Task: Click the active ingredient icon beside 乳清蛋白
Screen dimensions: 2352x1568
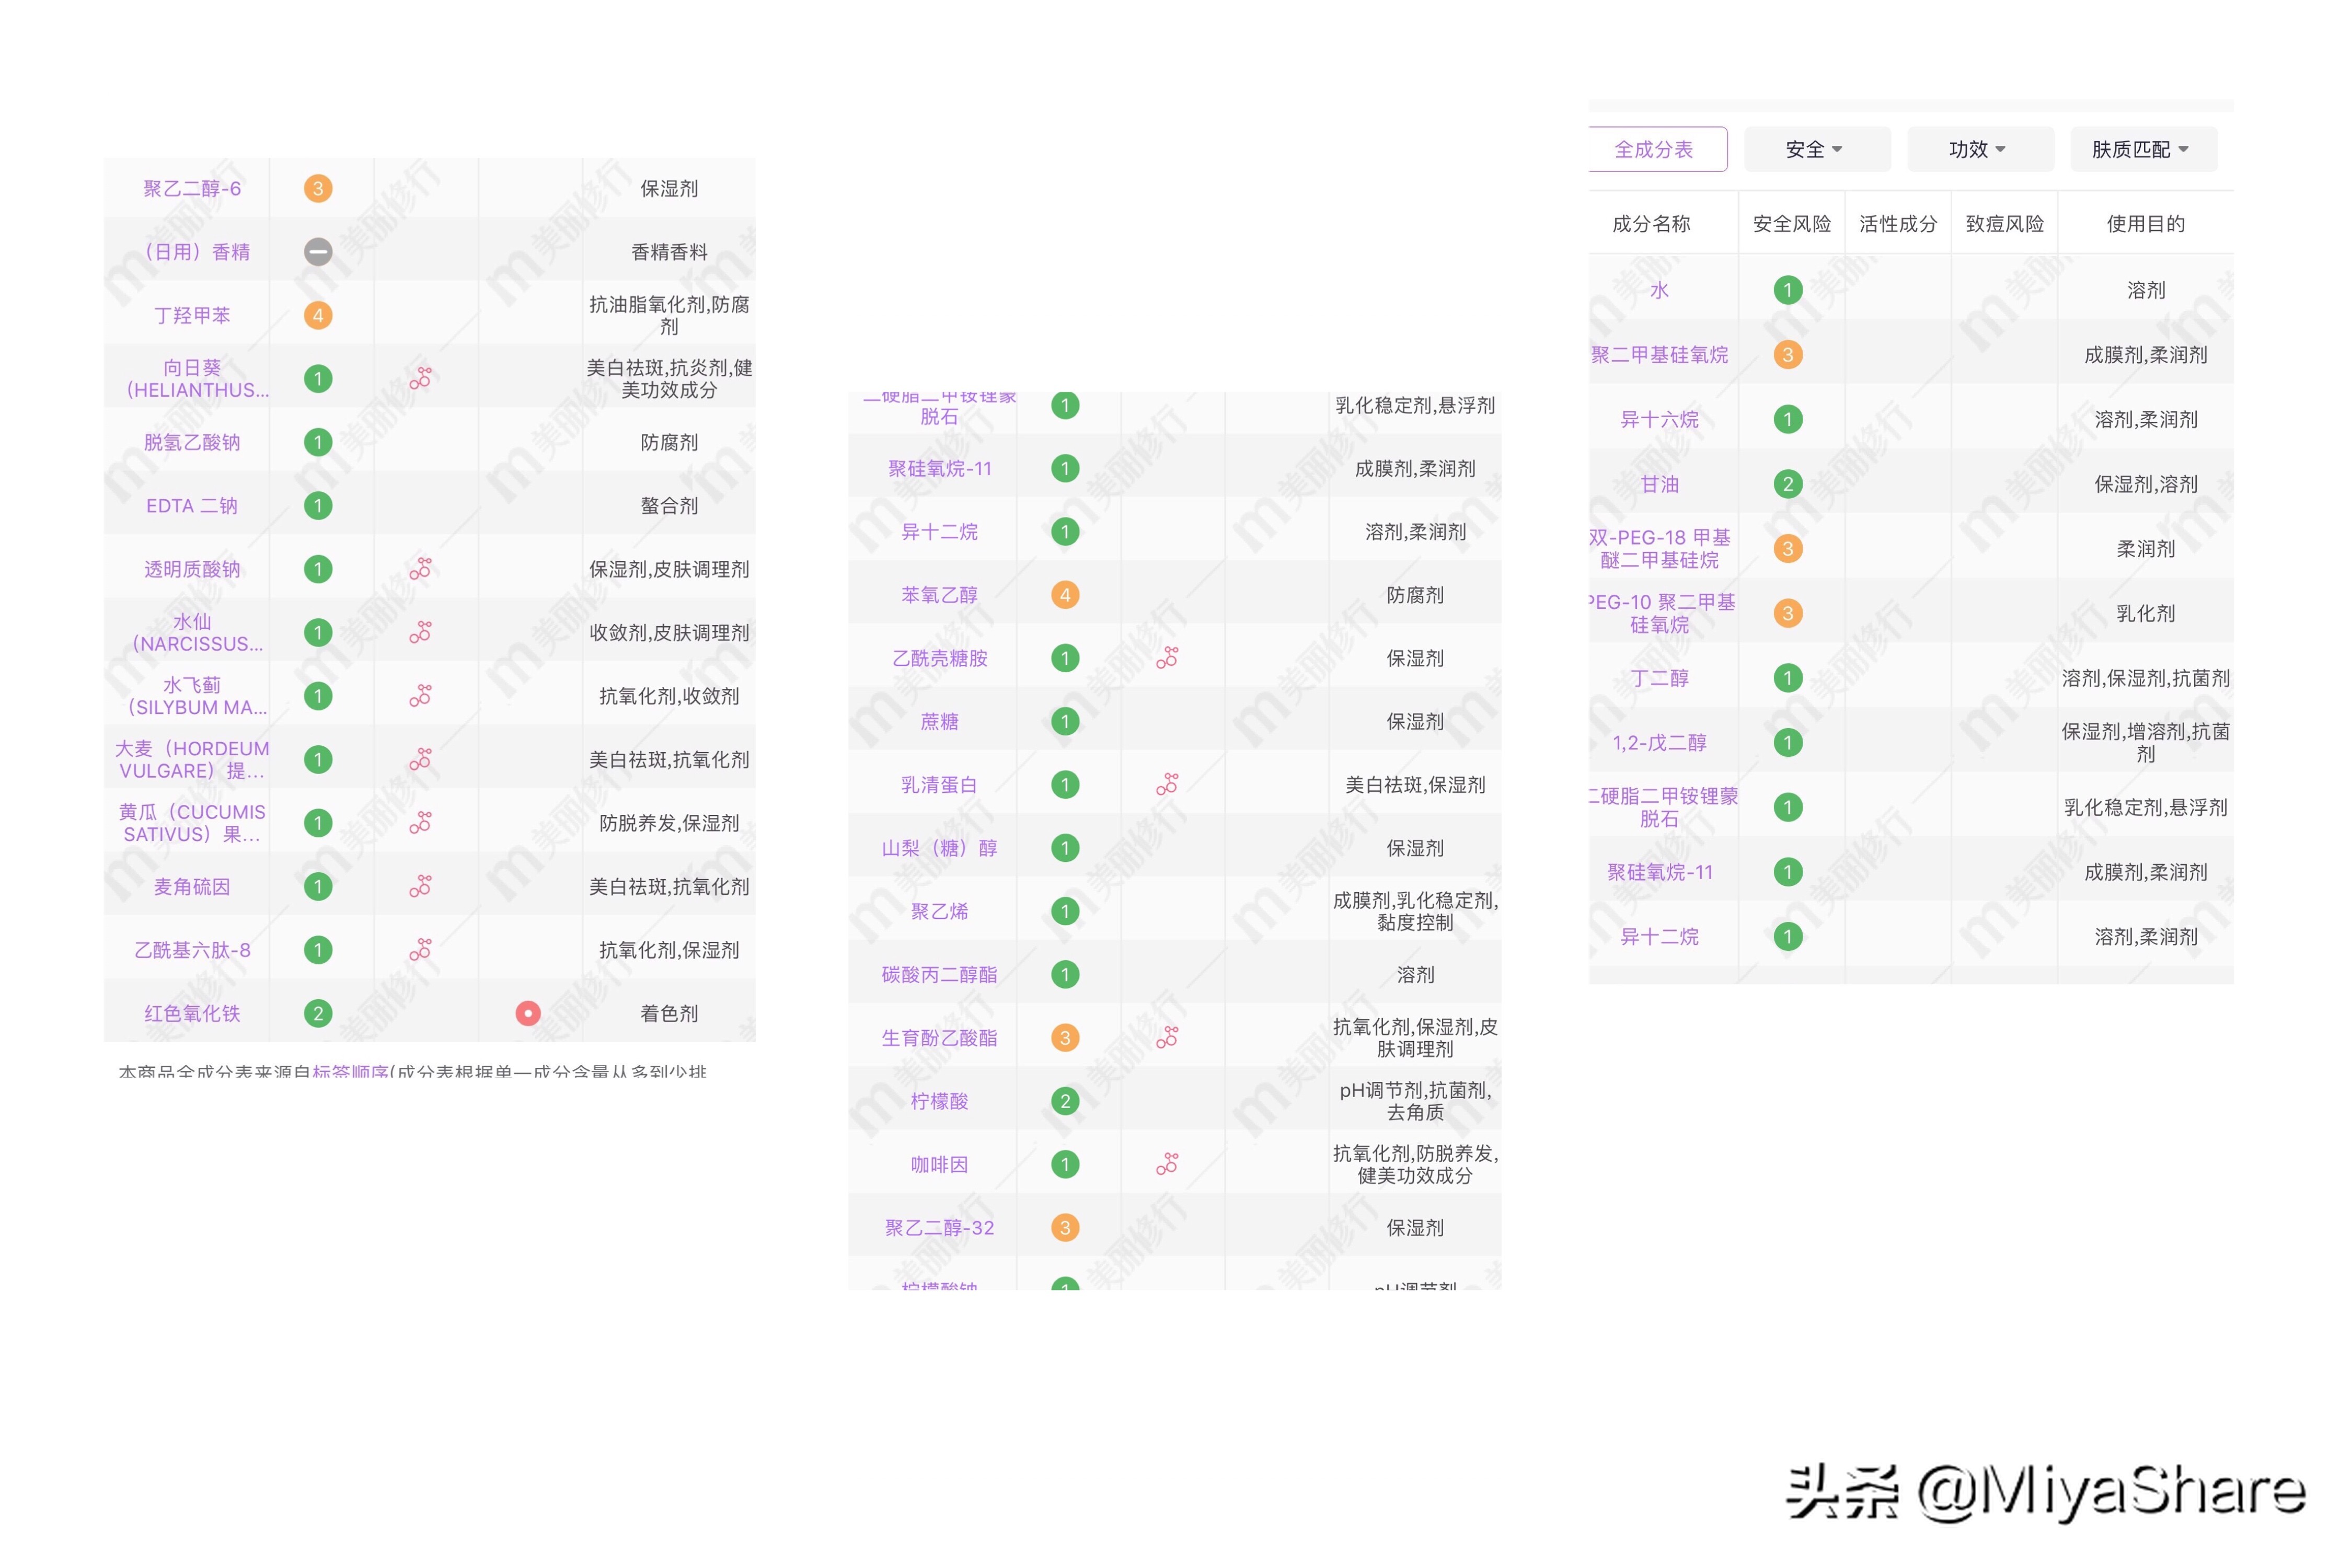Action: (1169, 784)
